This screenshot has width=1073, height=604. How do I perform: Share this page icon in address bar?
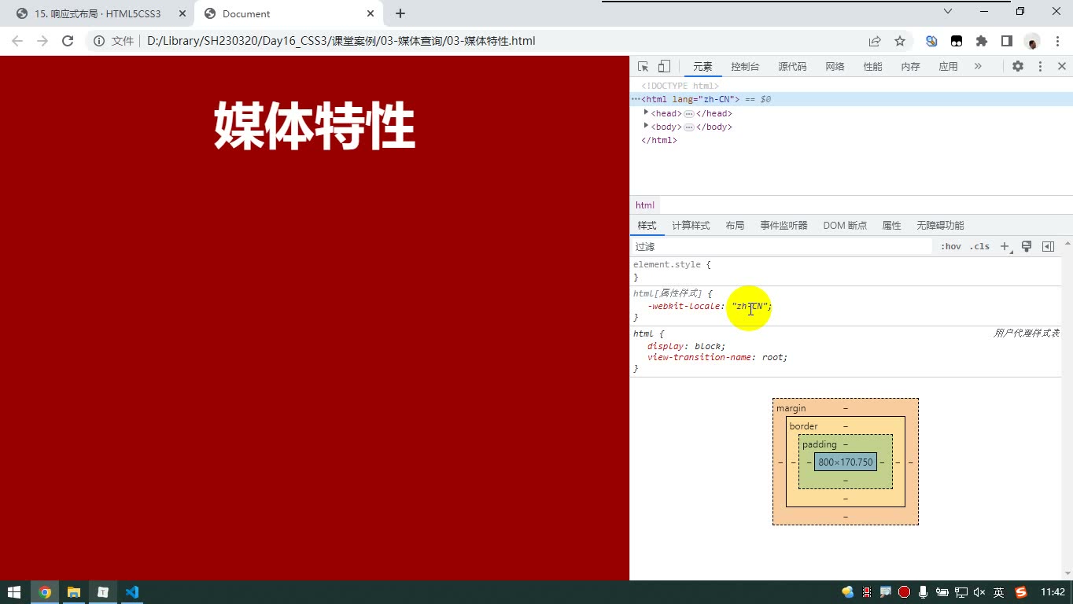point(875,41)
